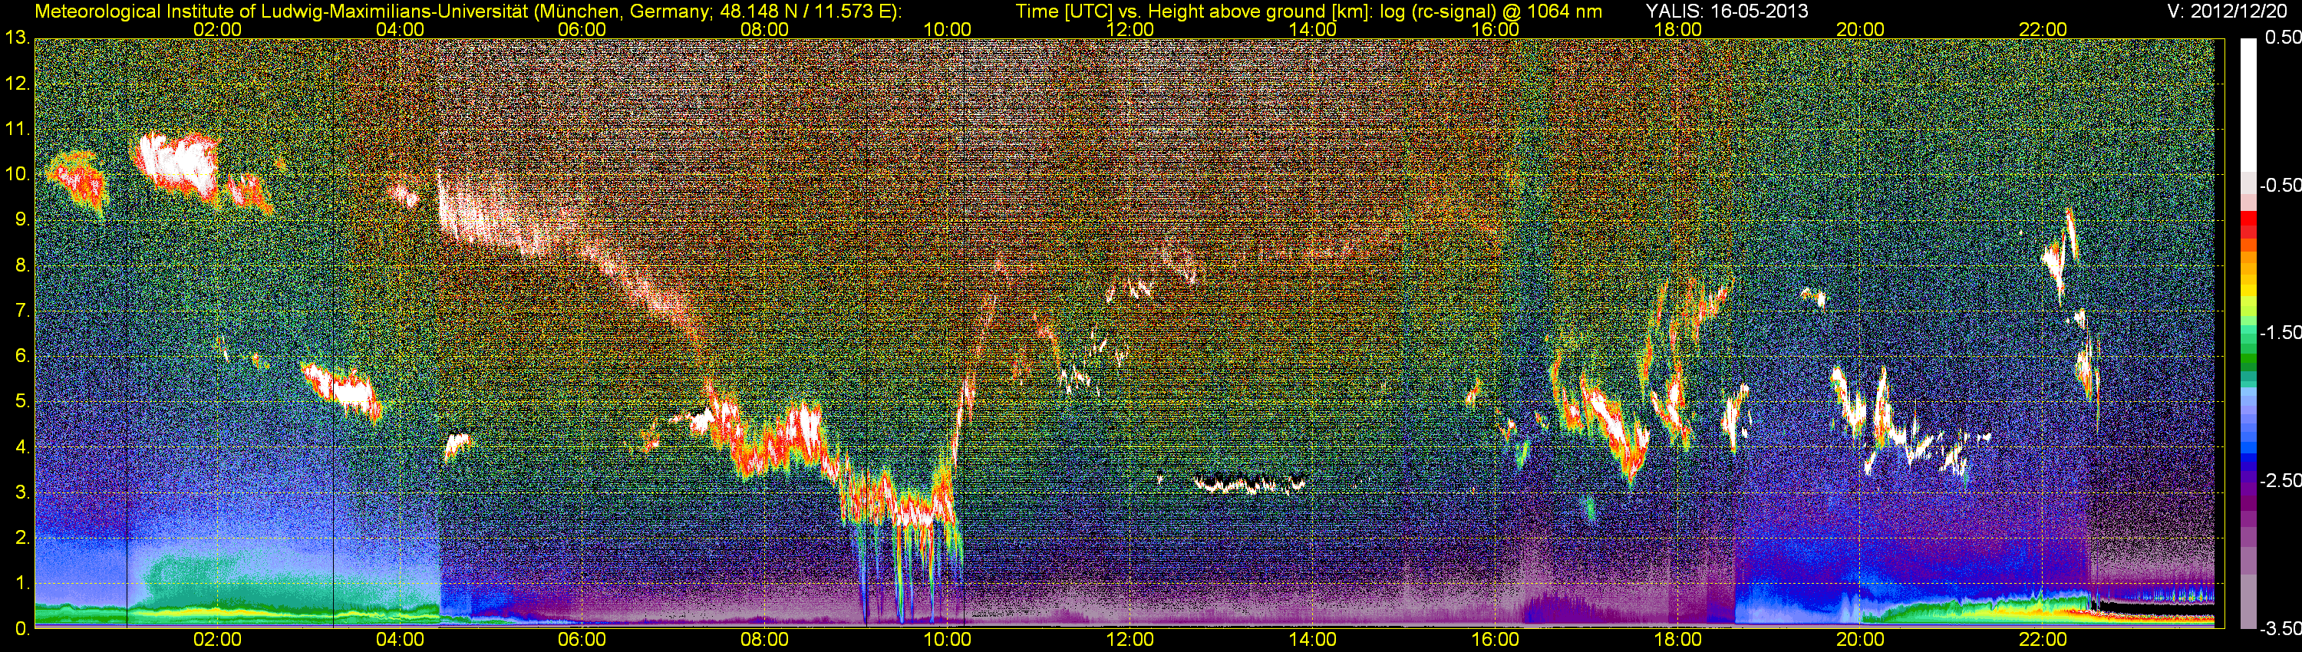Click the Meteorological Institute title text
This screenshot has width=2302, height=652.
[468, 11]
